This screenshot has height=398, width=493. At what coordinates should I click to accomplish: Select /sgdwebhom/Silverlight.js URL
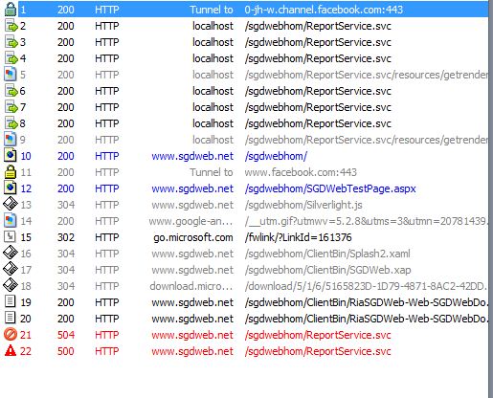point(303,205)
